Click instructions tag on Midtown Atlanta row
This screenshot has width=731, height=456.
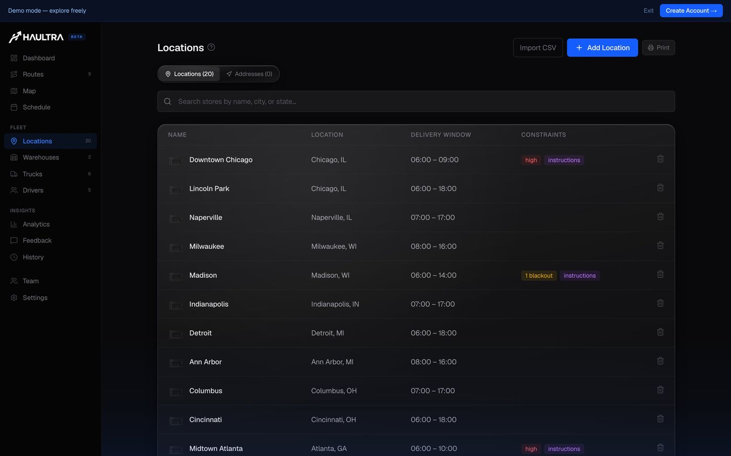pos(564,449)
